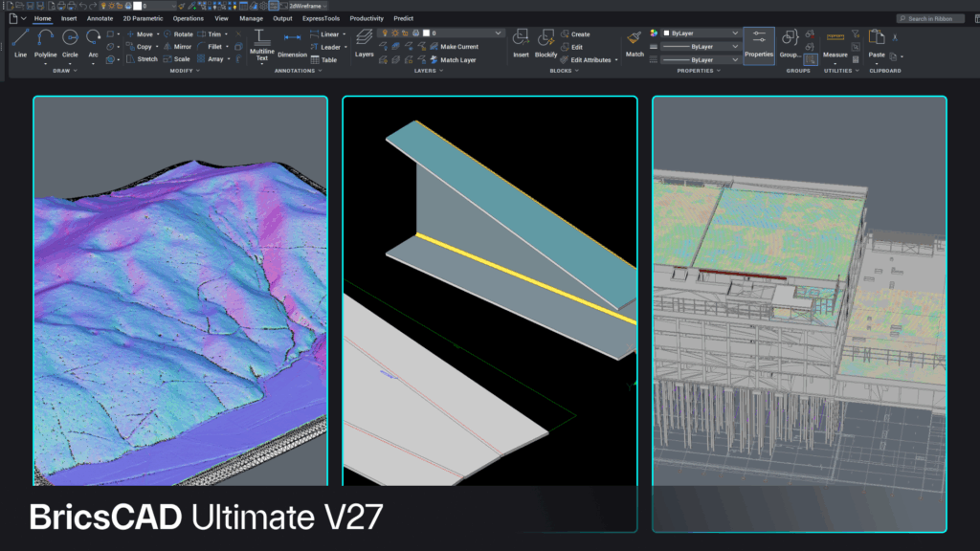Image resolution: width=980 pixels, height=551 pixels.
Task: Click the Rotate tool
Action: coord(178,34)
